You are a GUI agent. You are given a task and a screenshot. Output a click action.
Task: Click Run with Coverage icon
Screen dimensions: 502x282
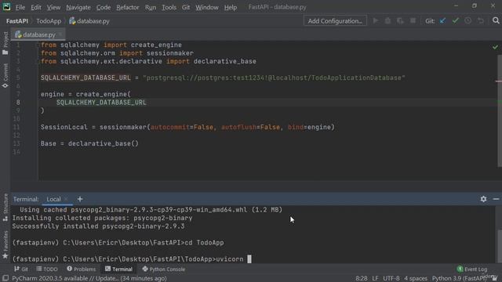coord(400,21)
